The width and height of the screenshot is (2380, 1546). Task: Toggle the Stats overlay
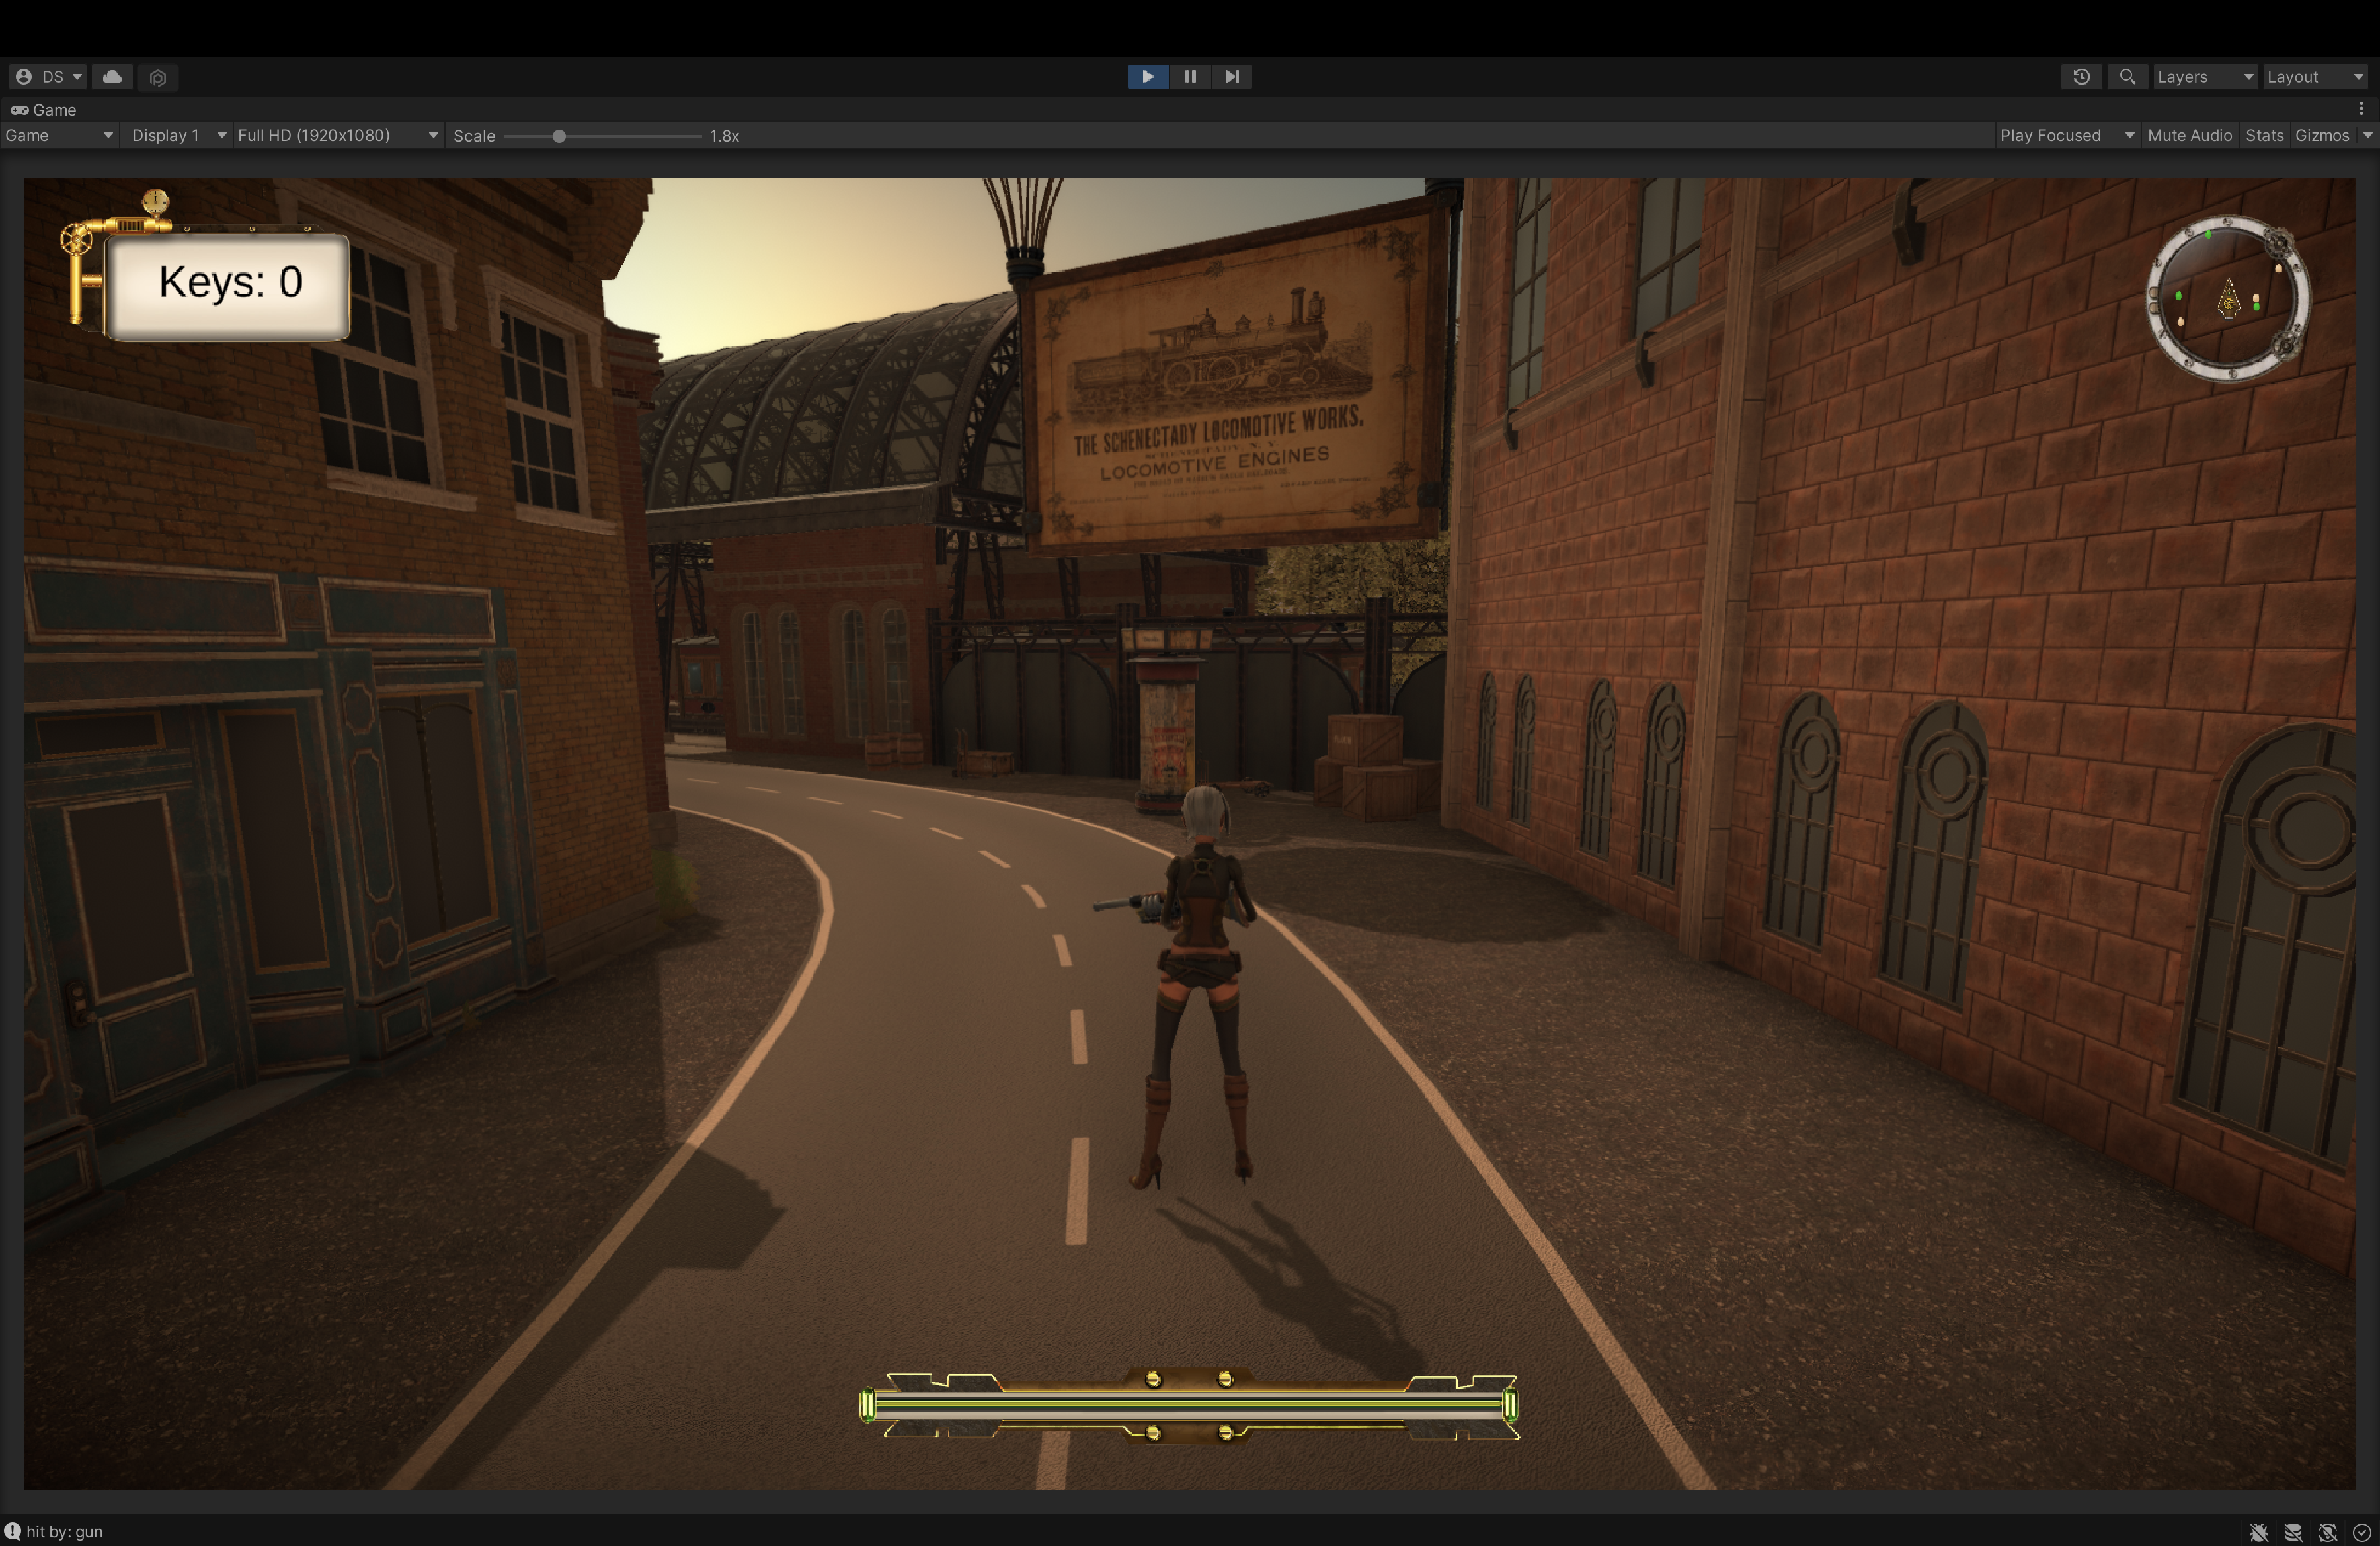click(2264, 135)
